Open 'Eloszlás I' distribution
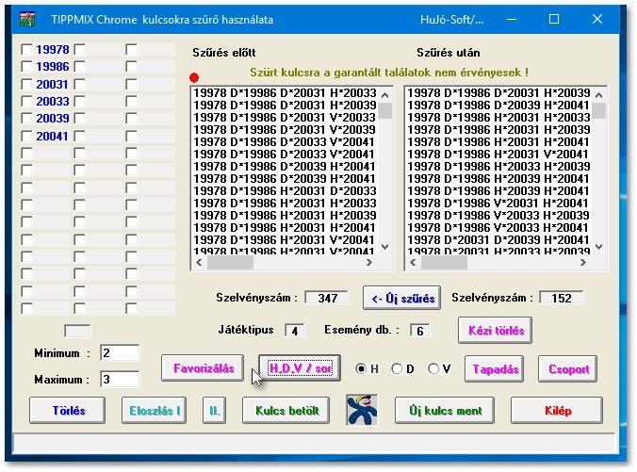637x472 pixels. click(154, 410)
